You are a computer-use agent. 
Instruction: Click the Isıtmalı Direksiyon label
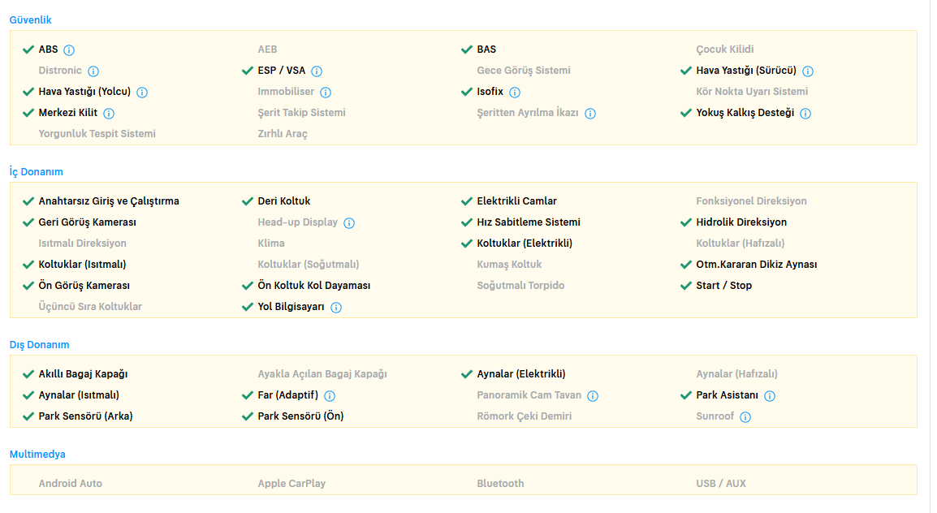click(x=83, y=243)
